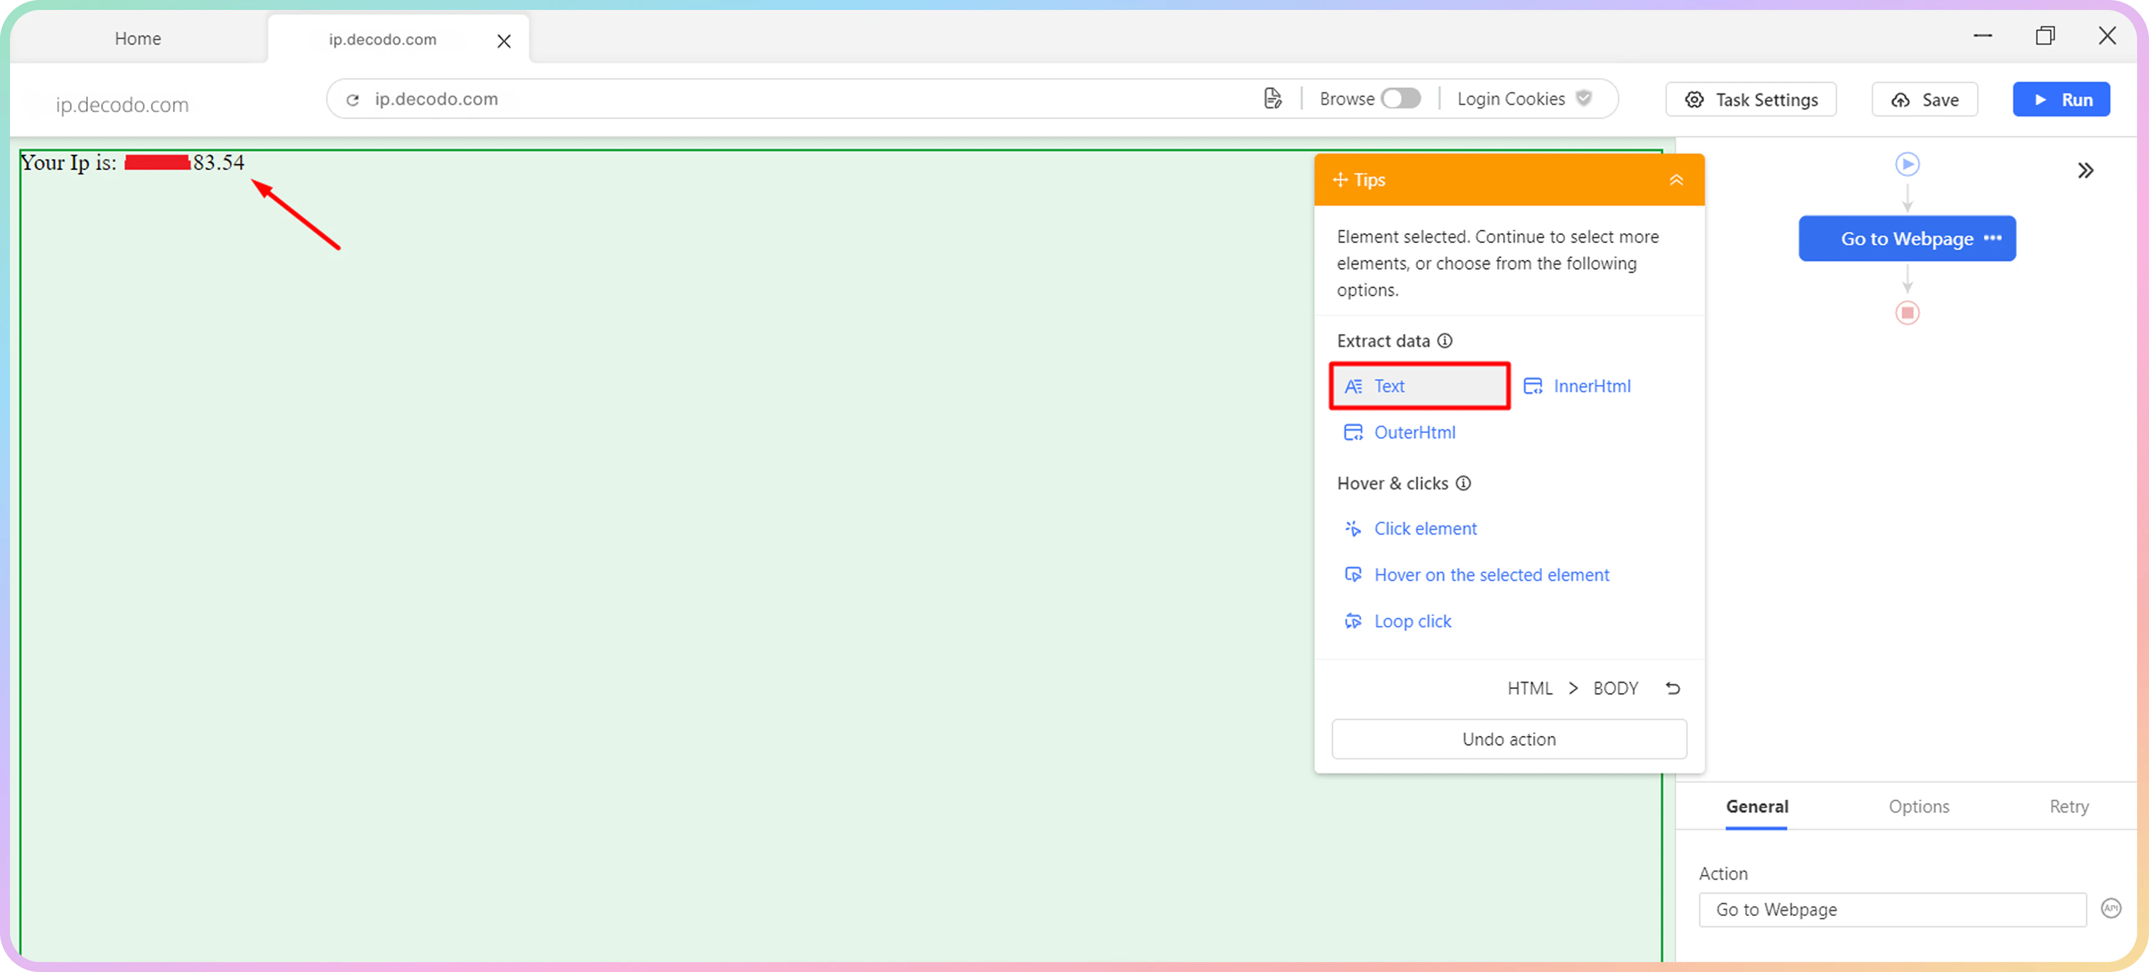The height and width of the screenshot is (972, 2149).
Task: Click info icon next to Extract data
Action: click(x=1445, y=340)
